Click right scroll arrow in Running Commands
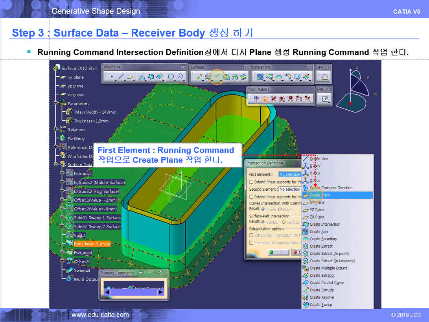Viewport: 429px width, 322px height. (160, 292)
